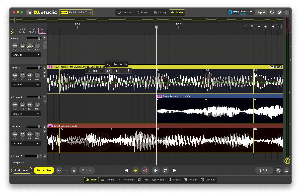
Task: Click the undo arrow icon
Action: click(x=59, y=170)
